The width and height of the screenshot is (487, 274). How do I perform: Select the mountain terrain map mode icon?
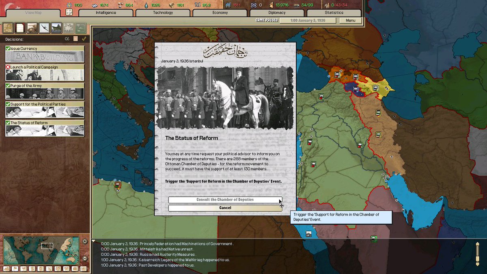(x=6, y=269)
